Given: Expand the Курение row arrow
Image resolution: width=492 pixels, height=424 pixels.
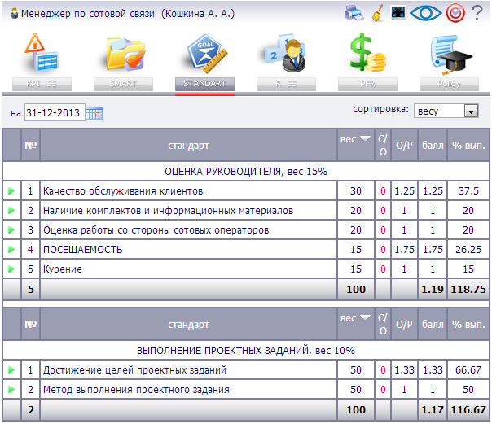Looking at the screenshot, I should [x=11, y=269].
